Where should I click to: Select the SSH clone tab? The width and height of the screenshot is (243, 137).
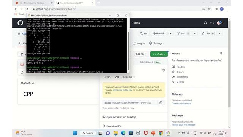coord(117,77)
